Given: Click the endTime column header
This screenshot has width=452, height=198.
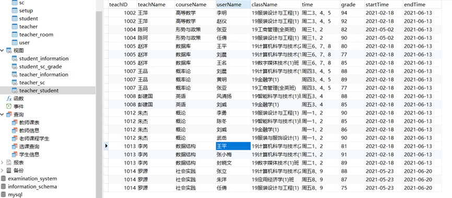Looking at the screenshot, I should pyautogui.click(x=422, y=5).
